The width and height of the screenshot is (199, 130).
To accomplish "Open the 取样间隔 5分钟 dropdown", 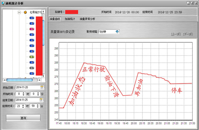I will (117, 32).
